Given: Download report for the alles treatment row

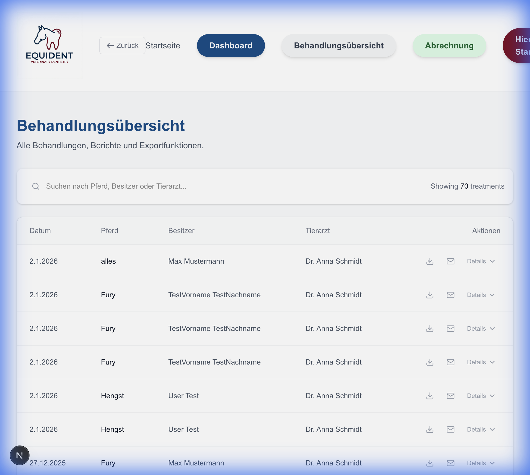Looking at the screenshot, I should pyautogui.click(x=430, y=261).
